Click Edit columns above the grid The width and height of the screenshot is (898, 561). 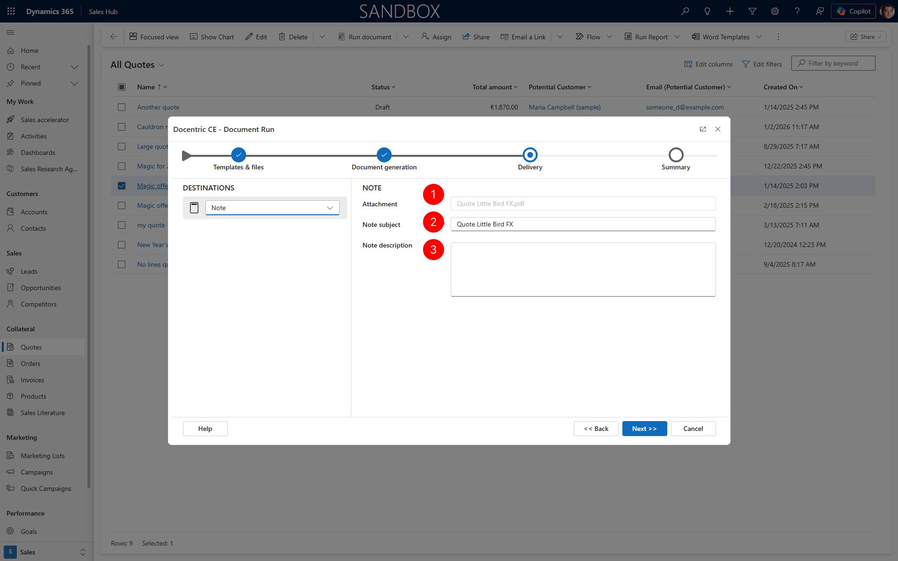coord(708,64)
